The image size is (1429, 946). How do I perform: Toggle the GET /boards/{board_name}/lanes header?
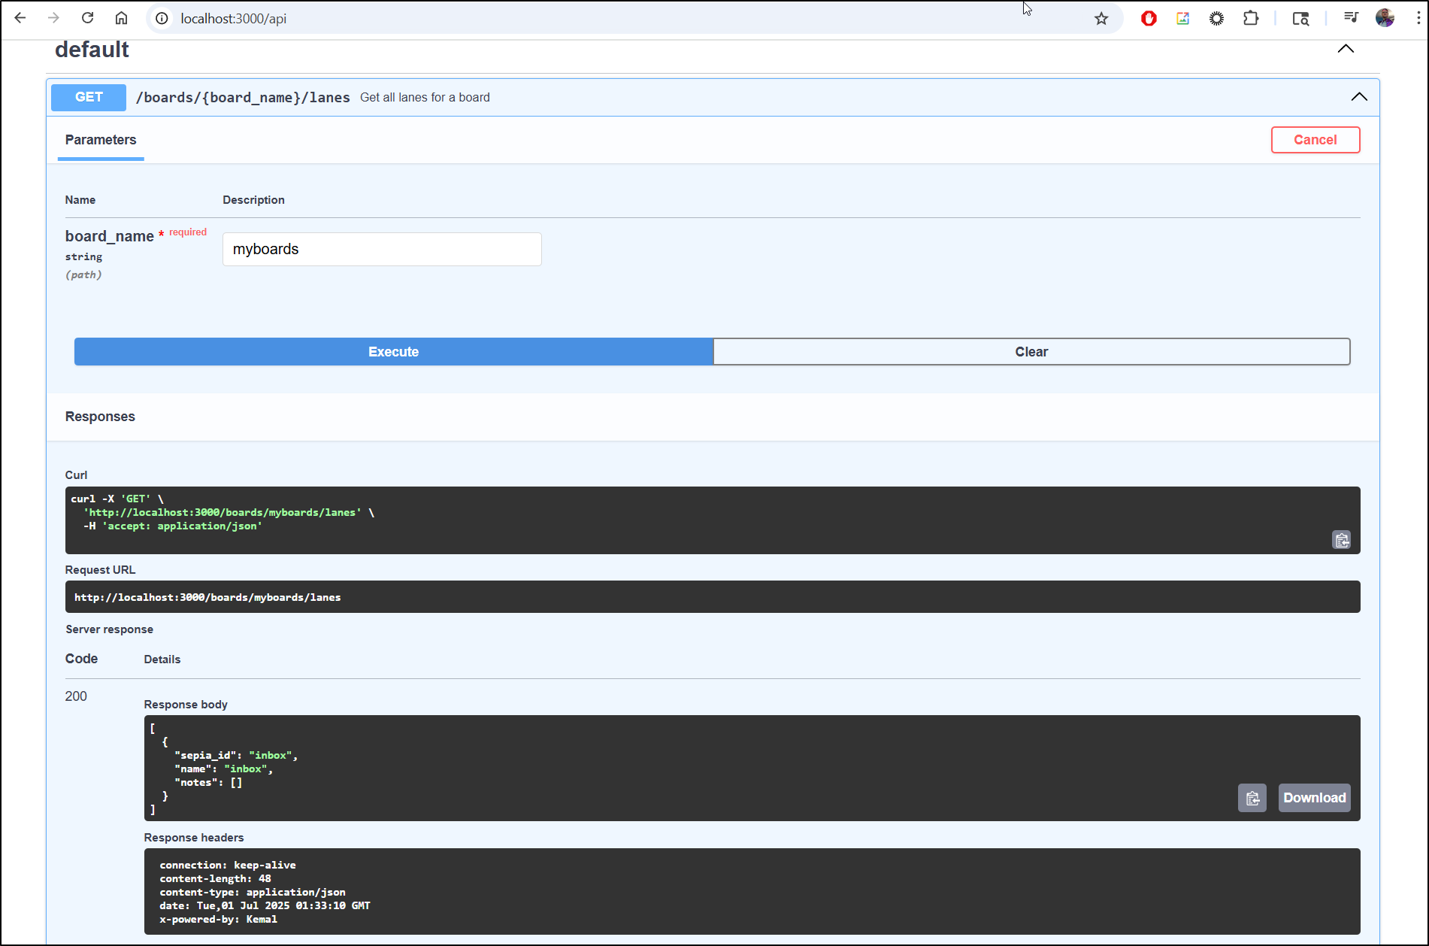[242, 98]
